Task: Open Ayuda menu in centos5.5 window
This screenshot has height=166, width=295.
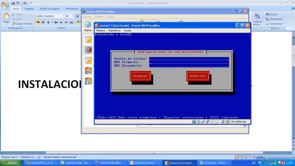Action: (x=127, y=30)
